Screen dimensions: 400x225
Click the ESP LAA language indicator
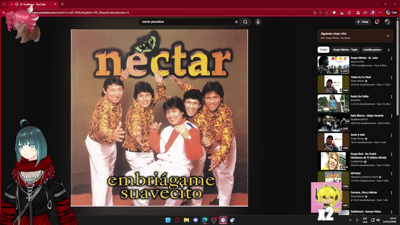point(365,220)
